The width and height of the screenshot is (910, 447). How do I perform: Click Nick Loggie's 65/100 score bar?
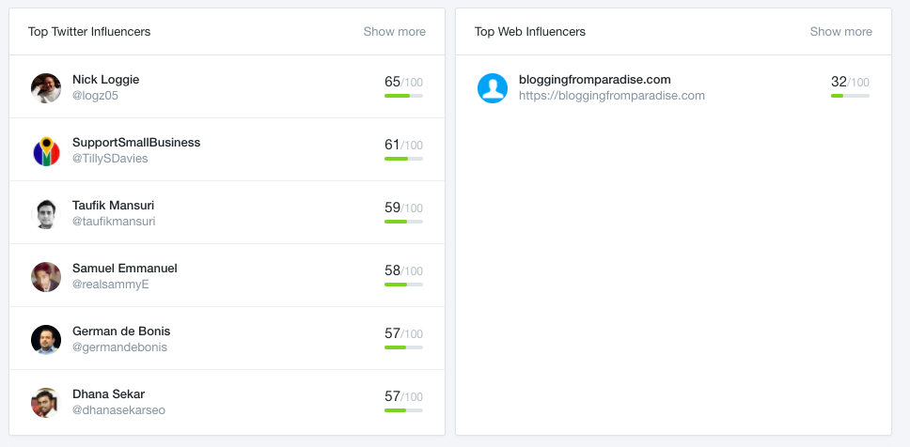click(403, 96)
